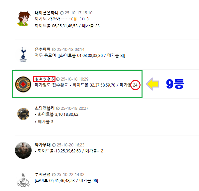Click 부처핸섬's seated sketch figure avatar
The width and height of the screenshot is (199, 191).
click(23, 180)
